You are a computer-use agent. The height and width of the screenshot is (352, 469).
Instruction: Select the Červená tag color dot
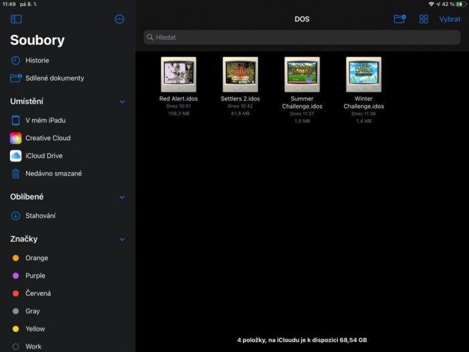[15, 294]
